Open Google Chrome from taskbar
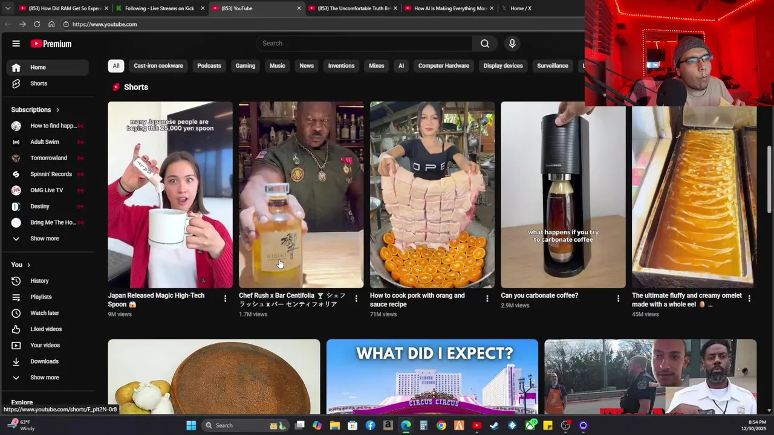Image resolution: width=774 pixels, height=435 pixels. (441, 425)
